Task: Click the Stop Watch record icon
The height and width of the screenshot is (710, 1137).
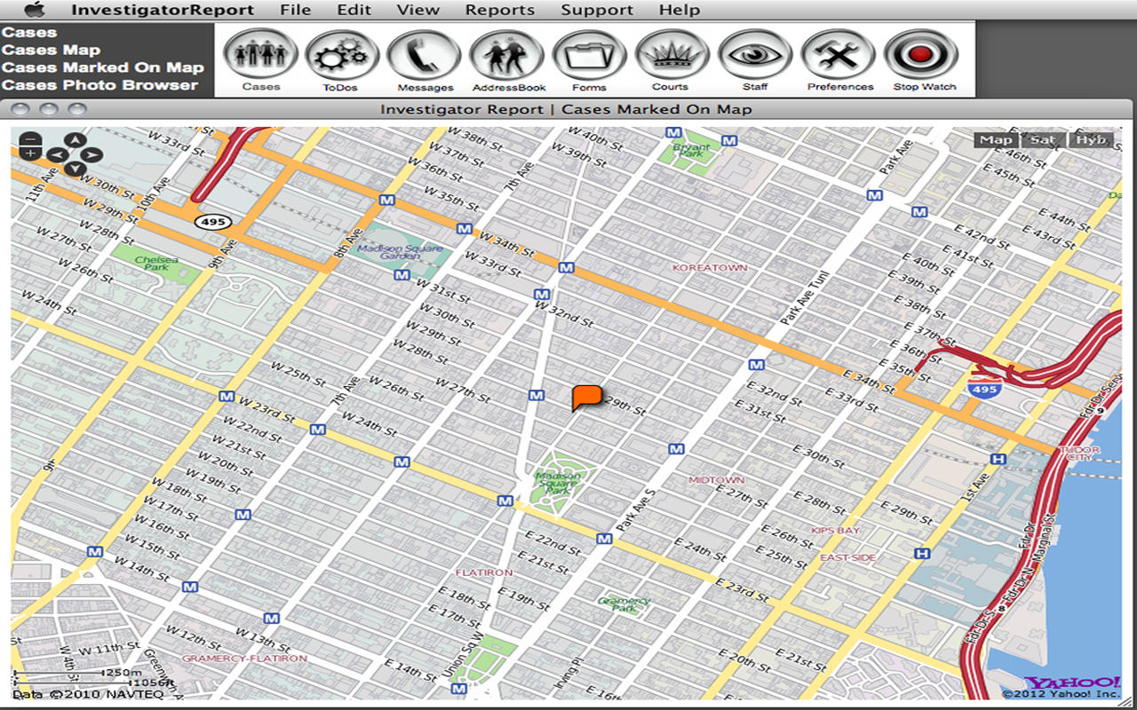Action: 921,54
